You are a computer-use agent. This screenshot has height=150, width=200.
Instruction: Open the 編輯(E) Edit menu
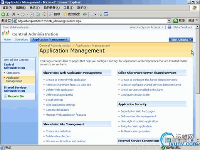pyautogui.click(x=21, y=8)
